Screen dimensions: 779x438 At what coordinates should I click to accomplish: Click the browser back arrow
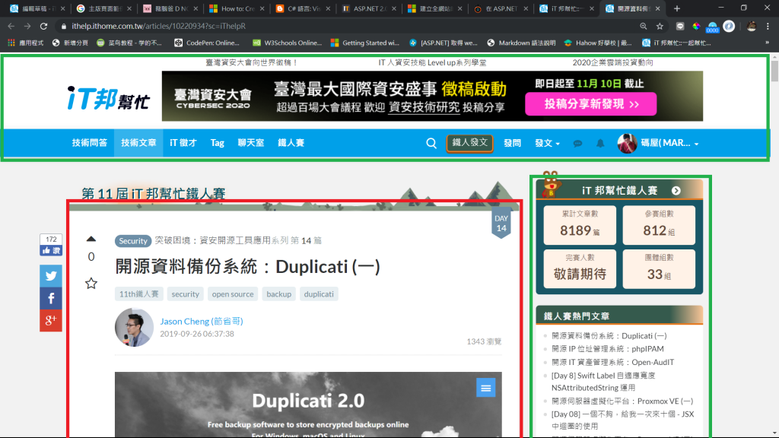coord(11,27)
